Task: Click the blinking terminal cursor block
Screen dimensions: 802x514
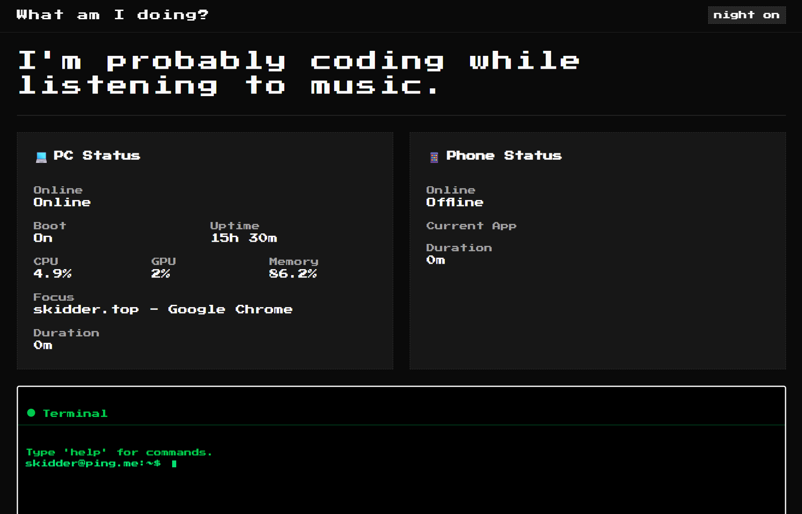Action: point(174,463)
